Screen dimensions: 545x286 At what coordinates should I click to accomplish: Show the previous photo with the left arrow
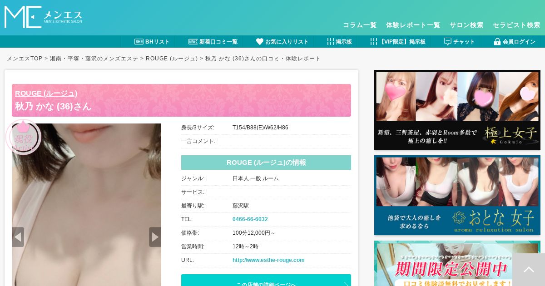coord(18,237)
